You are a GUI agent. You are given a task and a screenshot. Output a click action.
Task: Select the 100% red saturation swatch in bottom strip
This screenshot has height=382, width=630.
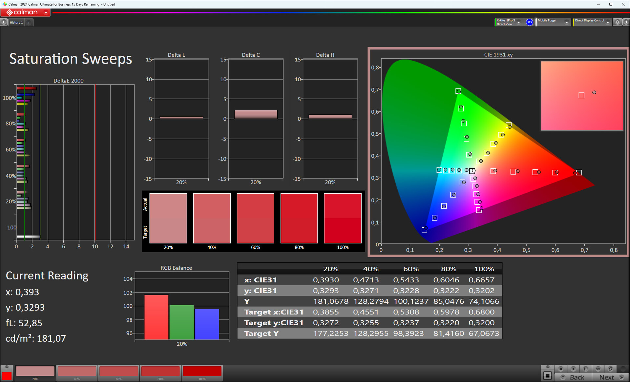(x=202, y=372)
